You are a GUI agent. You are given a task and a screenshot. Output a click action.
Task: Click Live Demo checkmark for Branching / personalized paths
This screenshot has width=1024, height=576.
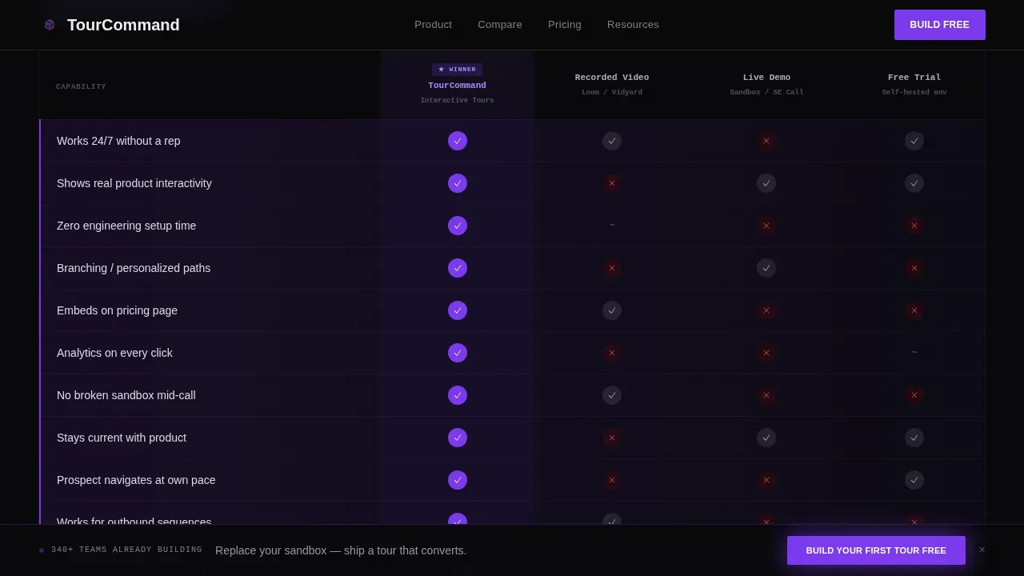tap(766, 268)
